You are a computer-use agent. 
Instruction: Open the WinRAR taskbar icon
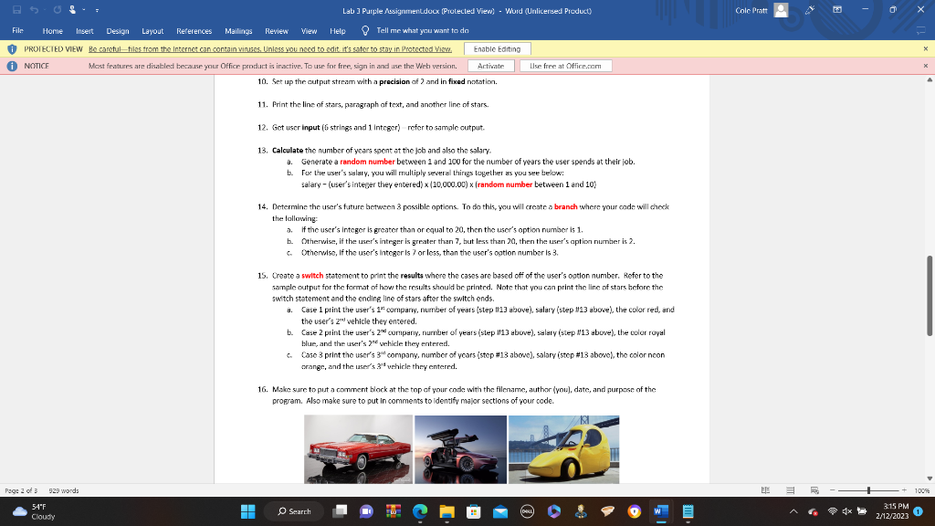[x=393, y=511]
